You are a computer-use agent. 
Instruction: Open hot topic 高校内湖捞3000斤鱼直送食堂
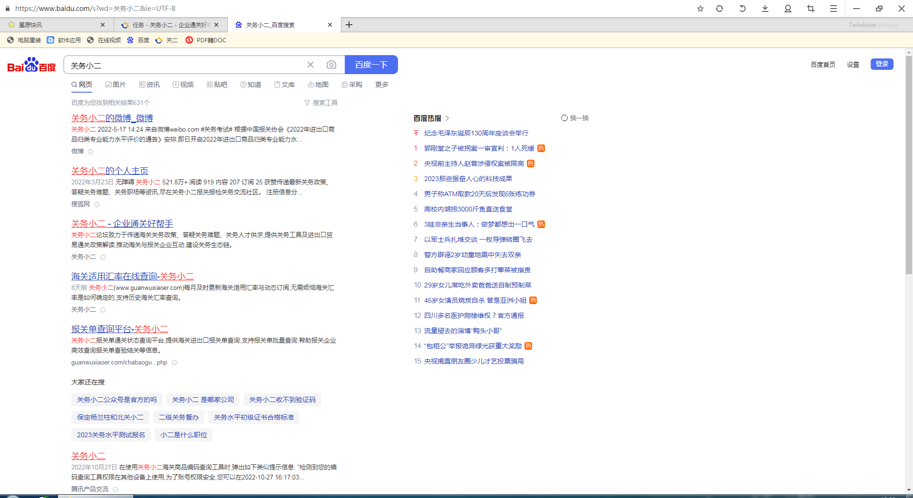point(468,209)
